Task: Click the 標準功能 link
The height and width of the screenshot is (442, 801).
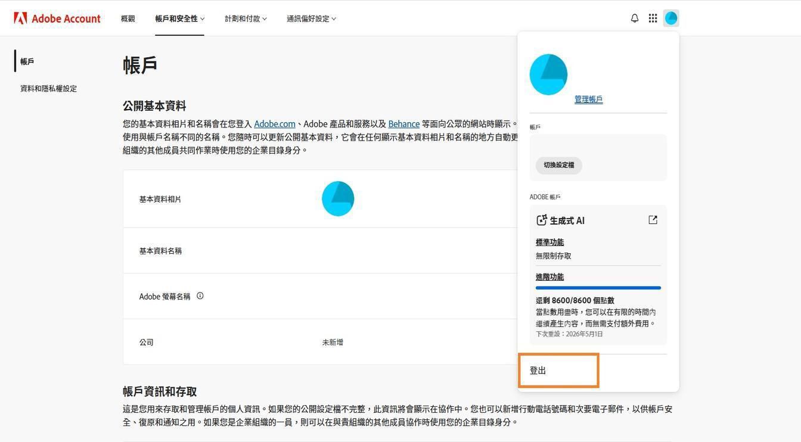Action: click(x=549, y=242)
